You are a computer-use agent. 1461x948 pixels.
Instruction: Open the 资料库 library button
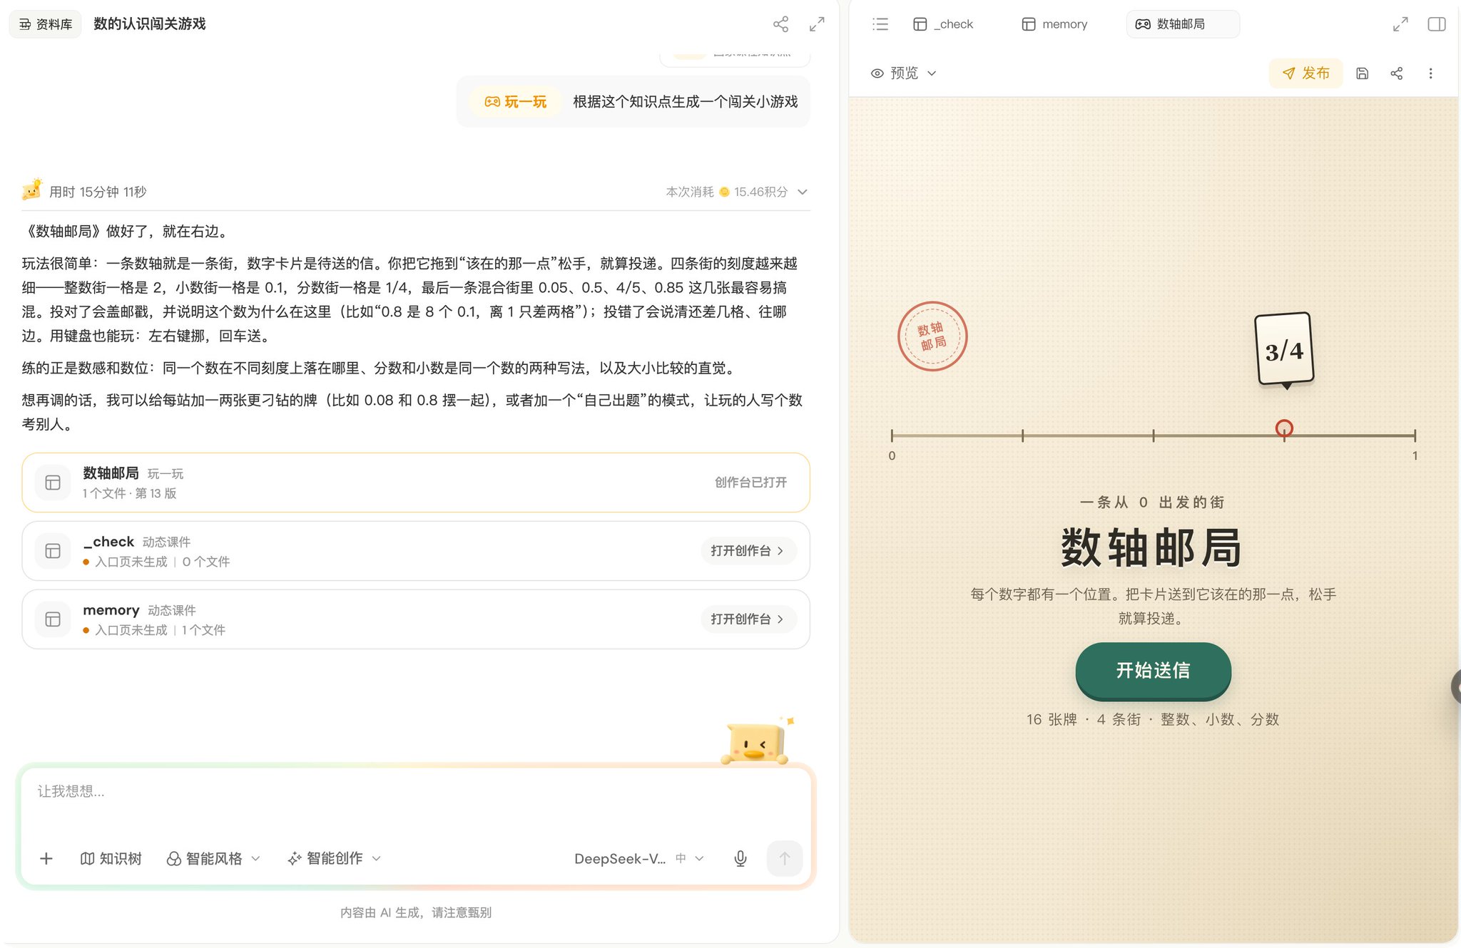pyautogui.click(x=45, y=24)
